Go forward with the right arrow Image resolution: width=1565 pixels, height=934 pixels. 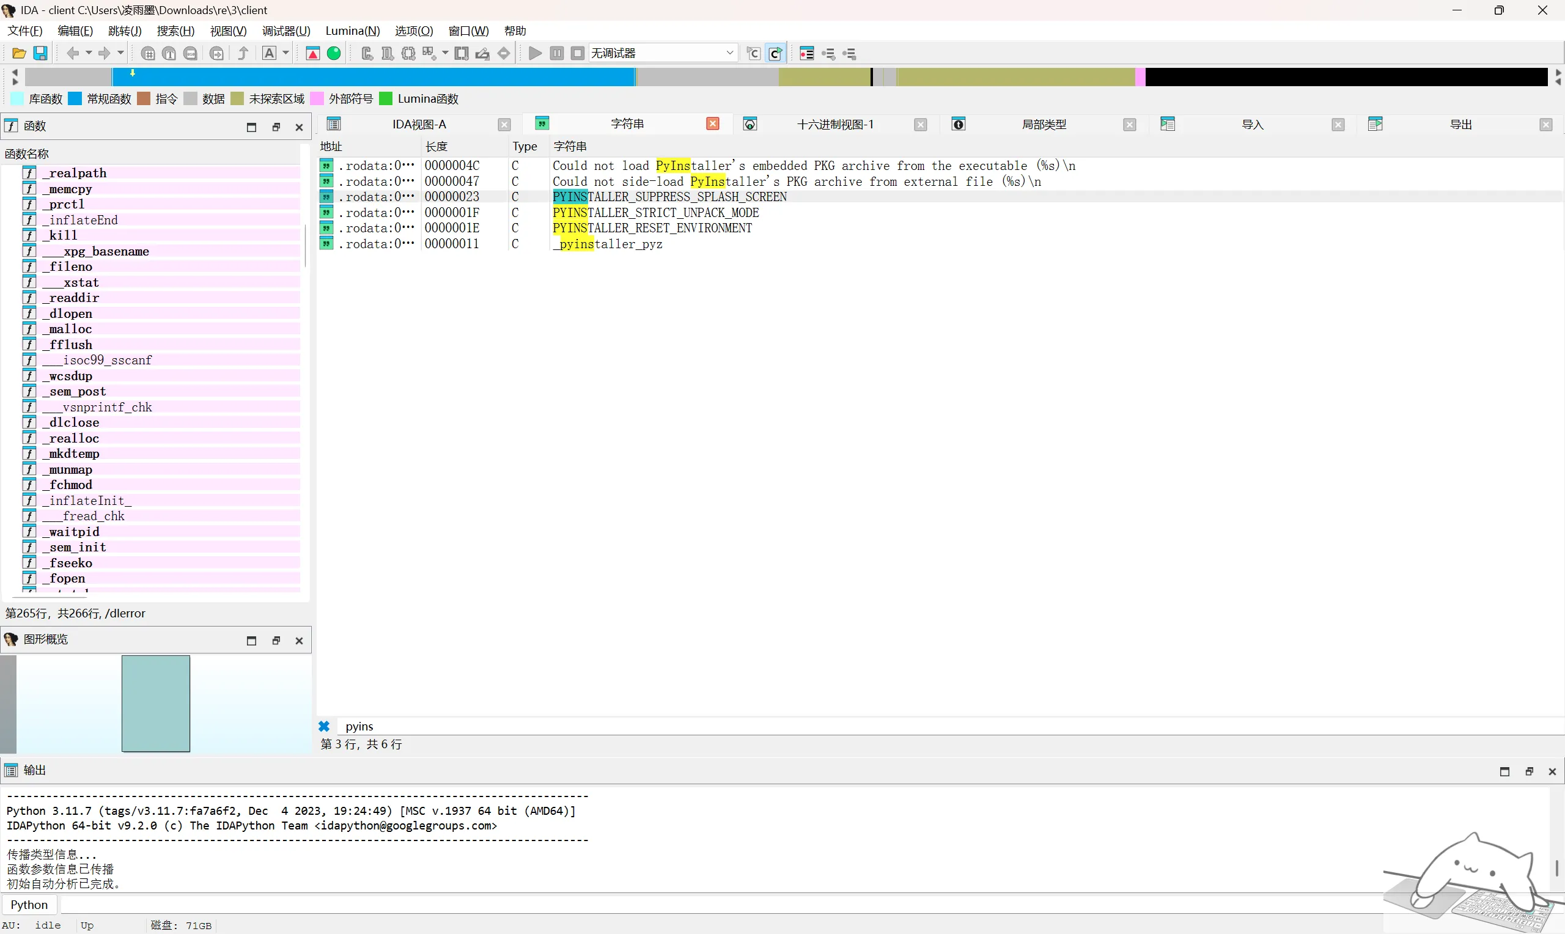pos(105,54)
